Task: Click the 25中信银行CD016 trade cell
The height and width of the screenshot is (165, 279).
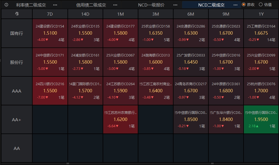Action: [226, 62]
